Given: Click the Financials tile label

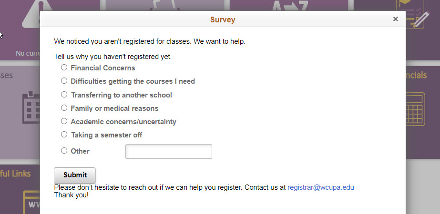Looking at the screenshot, I should 416,75.
